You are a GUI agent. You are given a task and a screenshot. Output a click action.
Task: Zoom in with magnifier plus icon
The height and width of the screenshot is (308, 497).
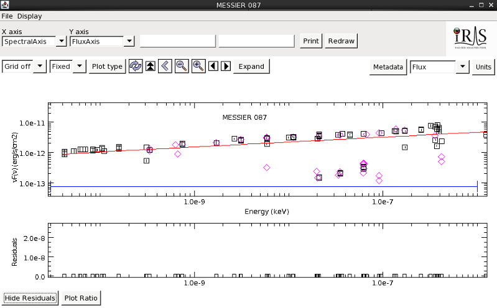[x=198, y=66]
